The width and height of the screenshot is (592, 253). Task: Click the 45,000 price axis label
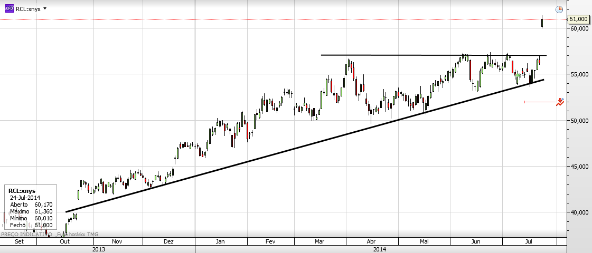578,166
